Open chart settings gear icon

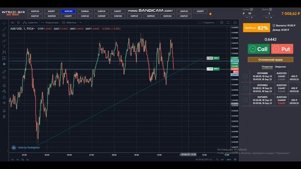point(222,23)
